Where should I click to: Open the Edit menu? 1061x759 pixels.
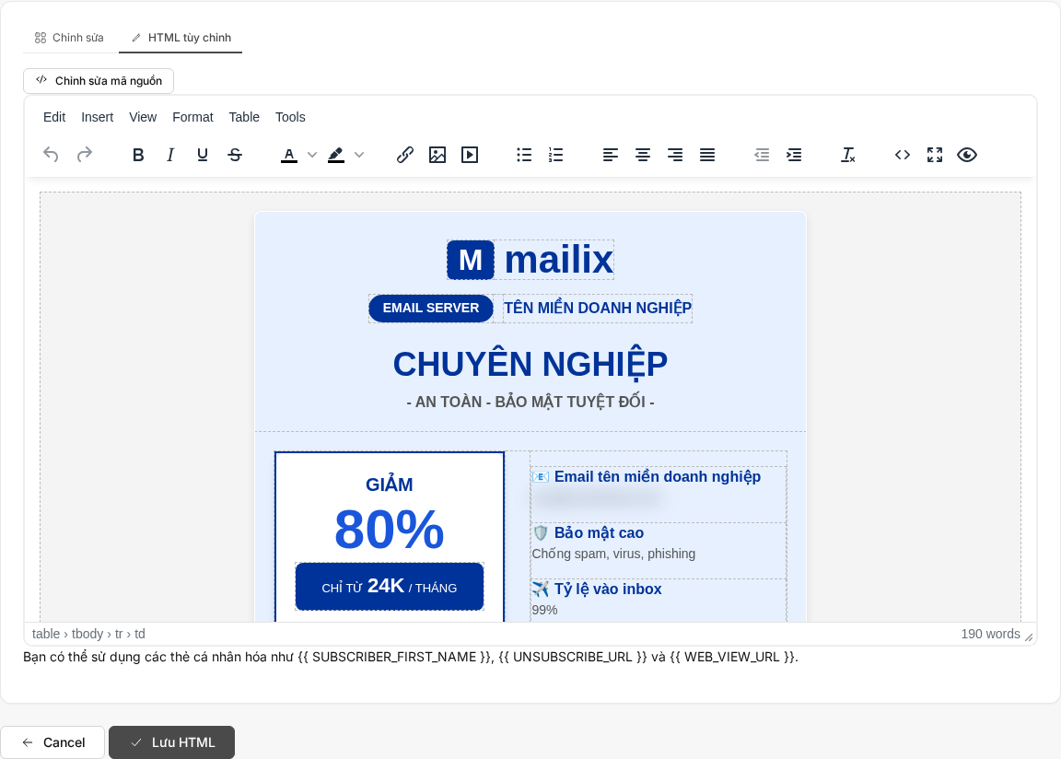[x=54, y=117]
